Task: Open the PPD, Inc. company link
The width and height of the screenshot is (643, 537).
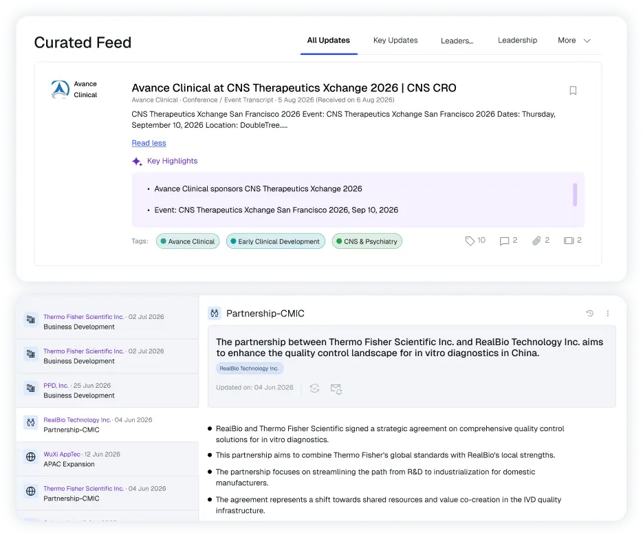Action: pyautogui.click(x=56, y=385)
